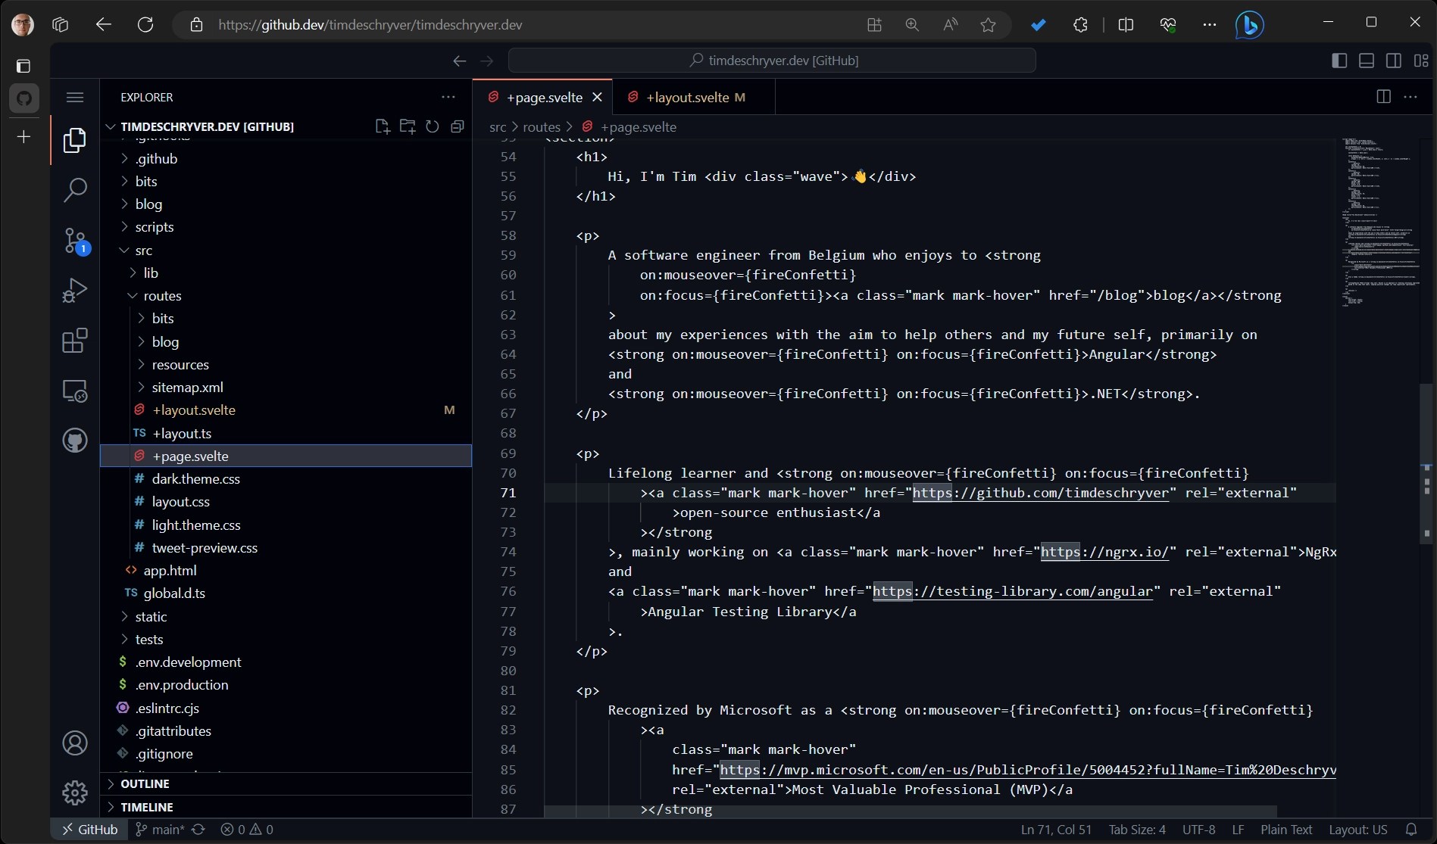Collapse the routes folder
Screen dimensions: 1437x844
[x=162, y=295]
